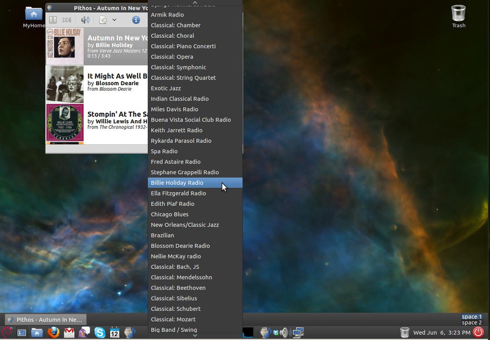The width and height of the screenshot is (490, 340).
Task: Play Classical: Sibelius station
Action: 195,298
